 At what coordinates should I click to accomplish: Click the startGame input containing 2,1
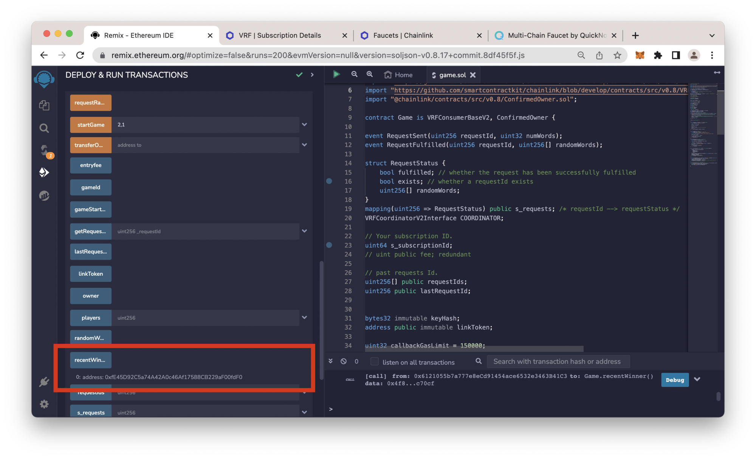(205, 125)
